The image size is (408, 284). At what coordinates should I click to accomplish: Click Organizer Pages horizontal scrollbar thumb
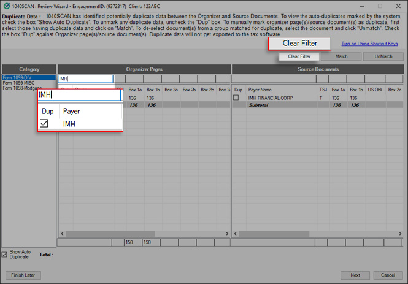tap(110, 234)
